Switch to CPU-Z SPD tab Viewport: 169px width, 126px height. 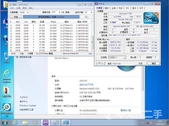pyautogui.click(x=127, y=8)
